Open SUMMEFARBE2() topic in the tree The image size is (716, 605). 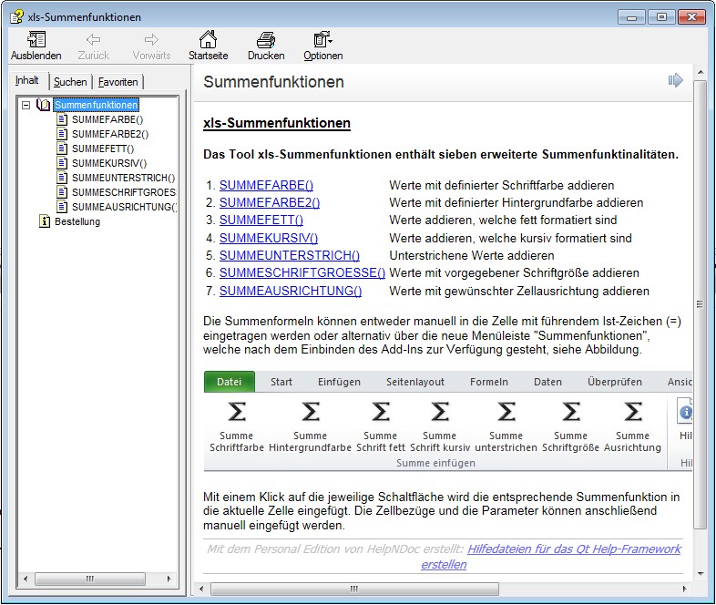(x=110, y=134)
